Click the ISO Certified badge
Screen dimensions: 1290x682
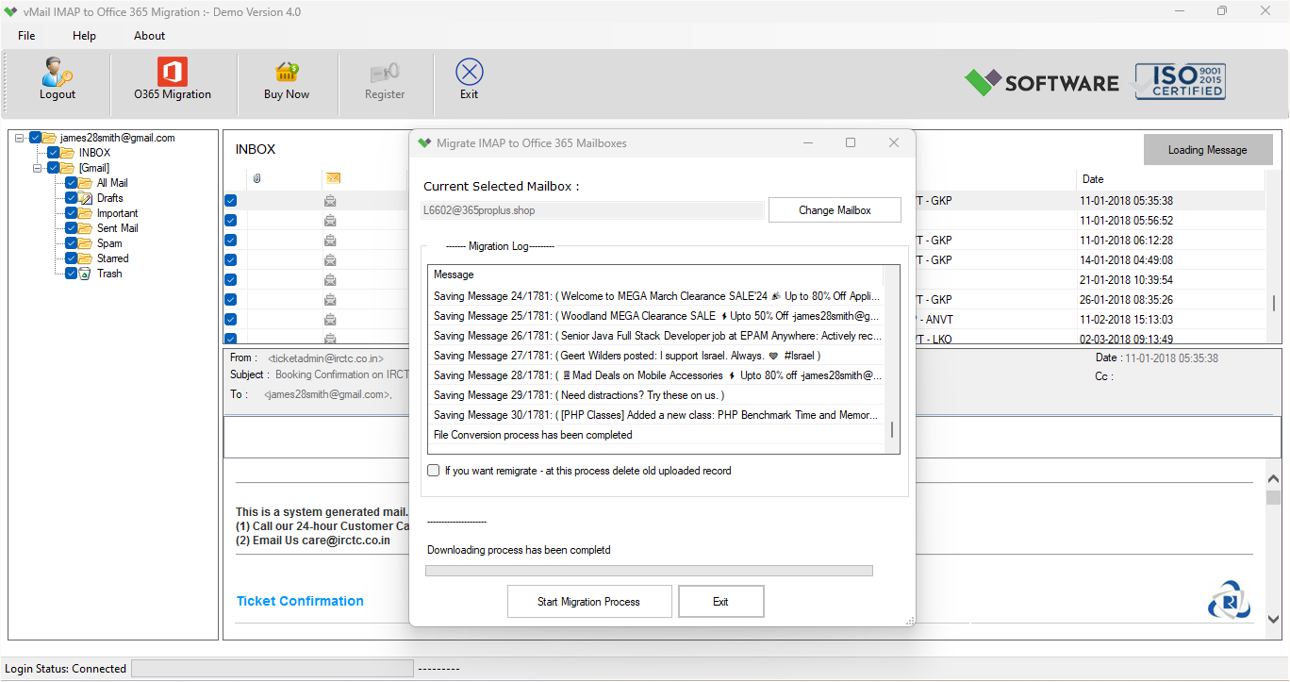coord(1180,82)
